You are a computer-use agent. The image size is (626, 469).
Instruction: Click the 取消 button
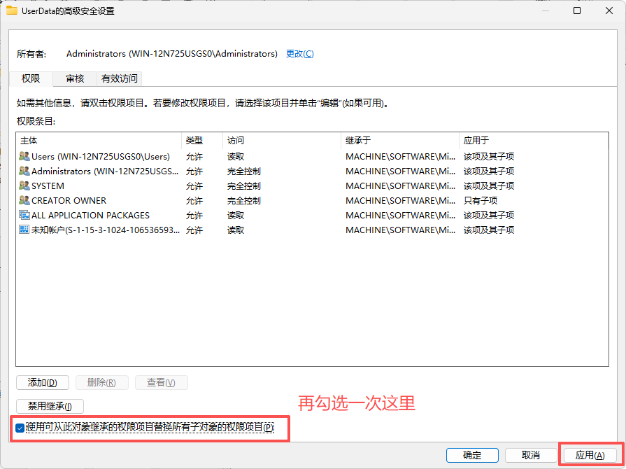531,454
